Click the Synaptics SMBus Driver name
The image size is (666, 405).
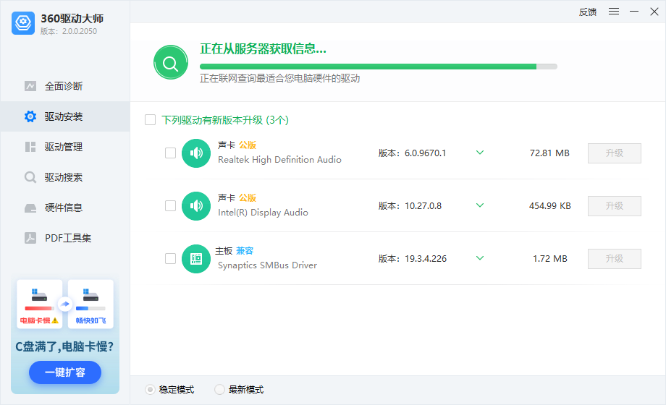point(267,265)
